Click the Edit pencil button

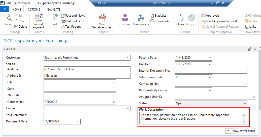[x=19, y=16]
